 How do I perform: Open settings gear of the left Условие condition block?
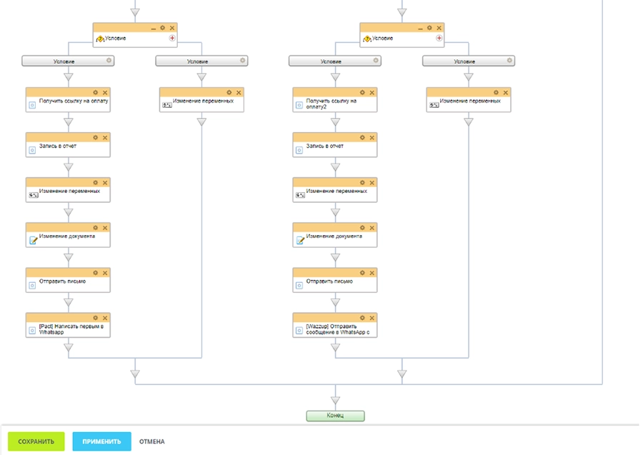[162, 28]
